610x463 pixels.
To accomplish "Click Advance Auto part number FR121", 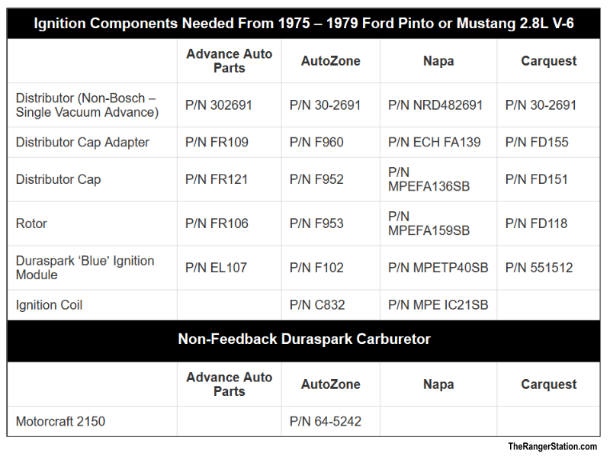I will (217, 179).
